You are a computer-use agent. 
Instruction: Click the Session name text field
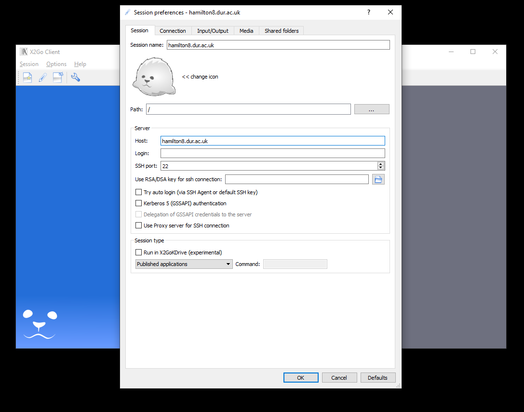click(x=278, y=45)
